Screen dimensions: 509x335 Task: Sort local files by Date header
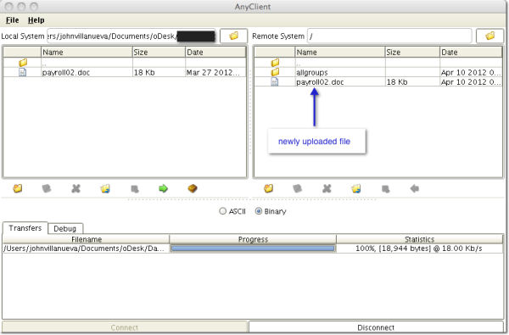pyautogui.click(x=215, y=52)
